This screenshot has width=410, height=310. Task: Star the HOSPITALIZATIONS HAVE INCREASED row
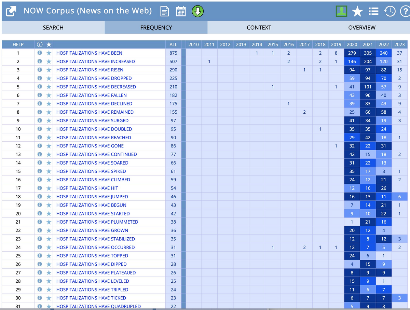49,61
